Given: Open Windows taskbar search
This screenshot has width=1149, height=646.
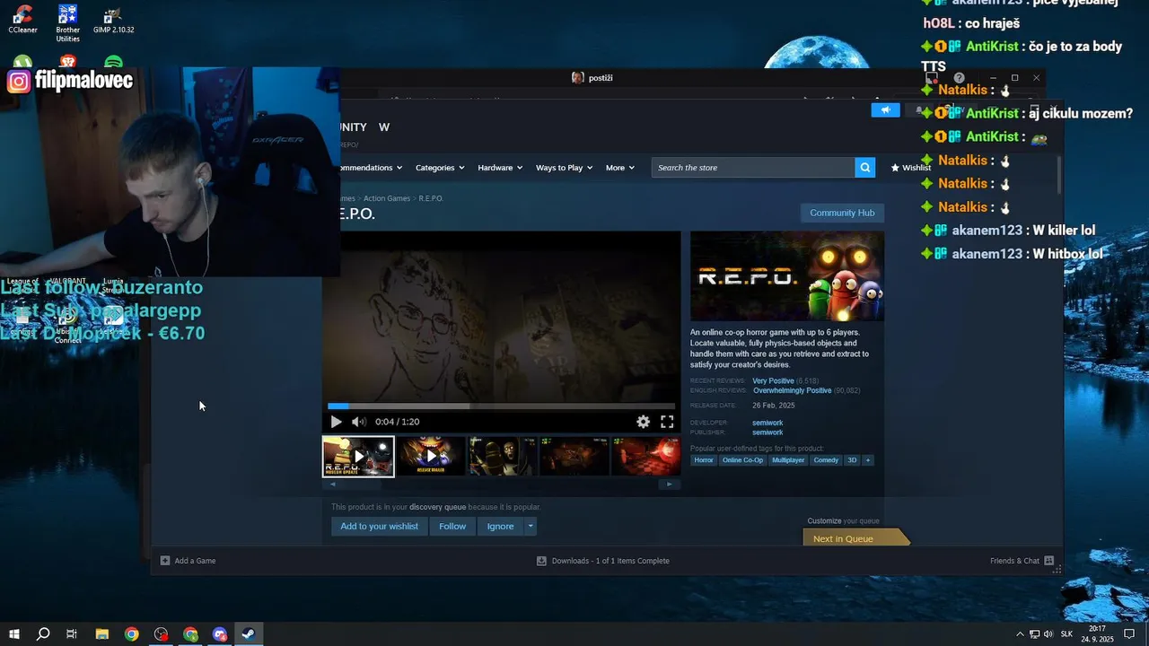Looking at the screenshot, I should (43, 634).
